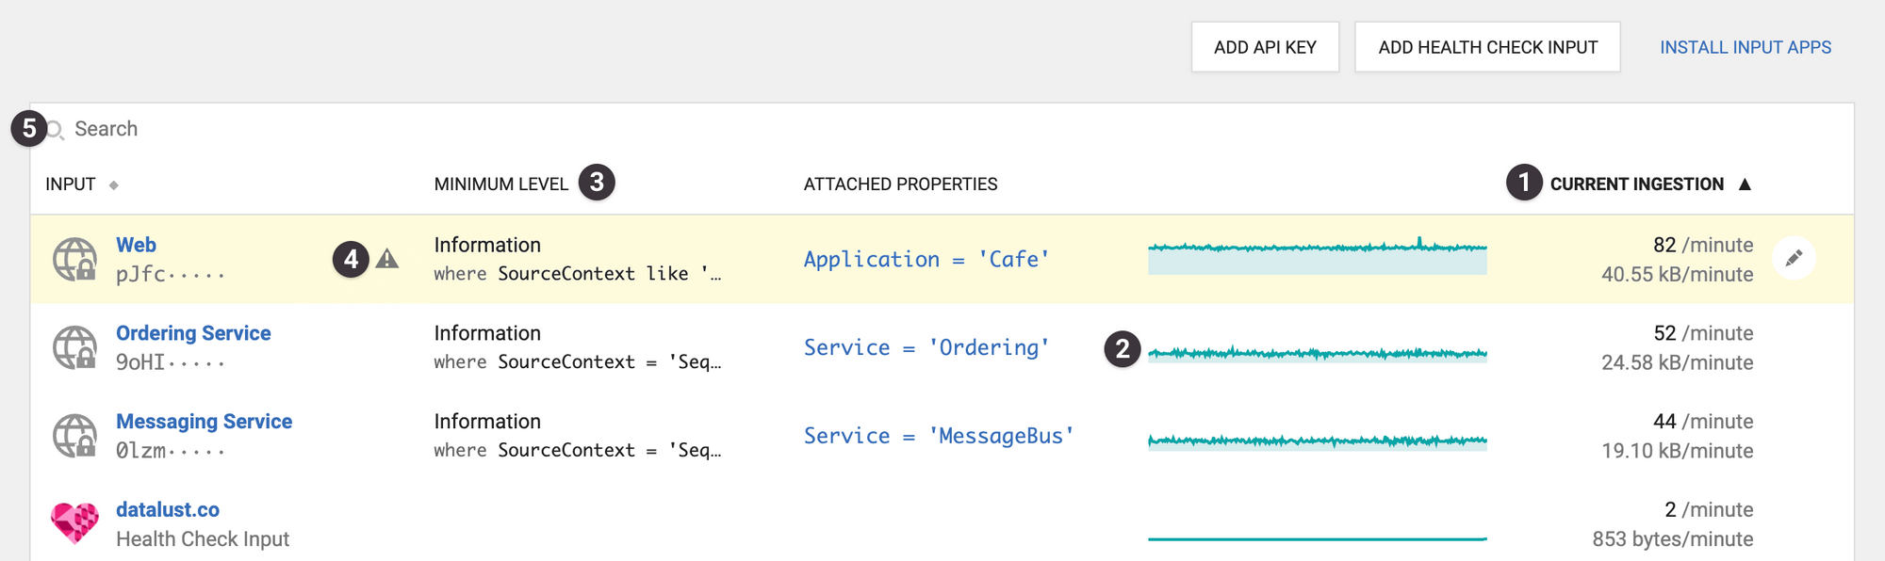Click the Ordering Service globe-lock icon
This screenshot has width=1885, height=561.
tap(74, 347)
